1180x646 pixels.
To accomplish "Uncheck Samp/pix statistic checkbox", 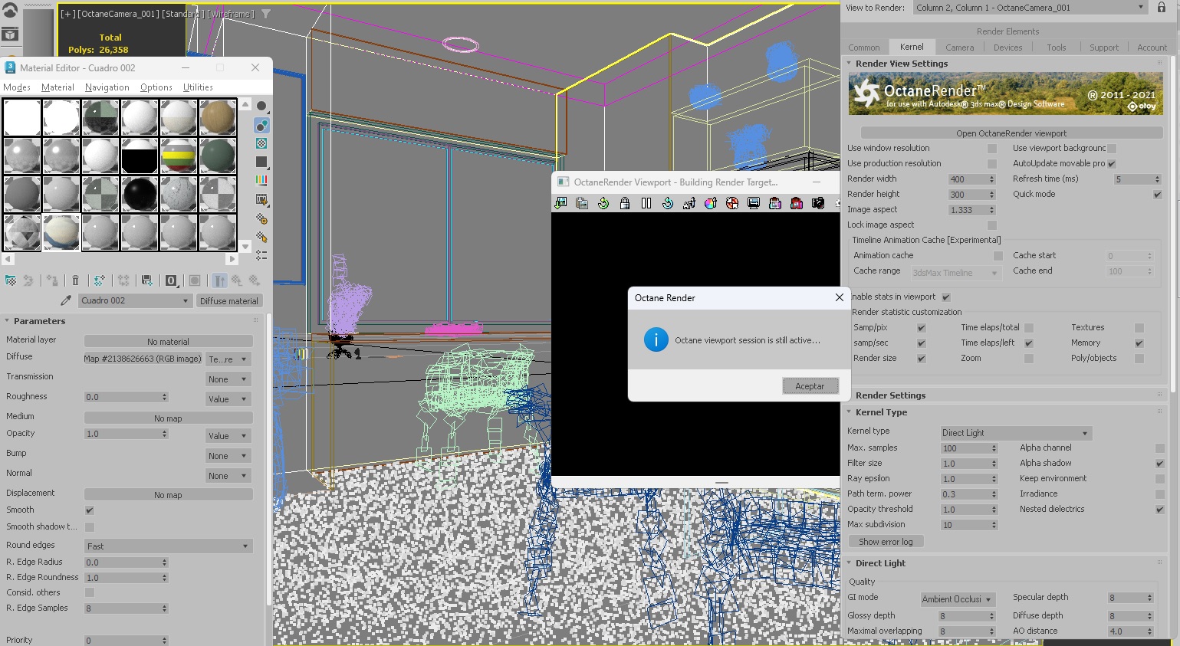I will 922,328.
